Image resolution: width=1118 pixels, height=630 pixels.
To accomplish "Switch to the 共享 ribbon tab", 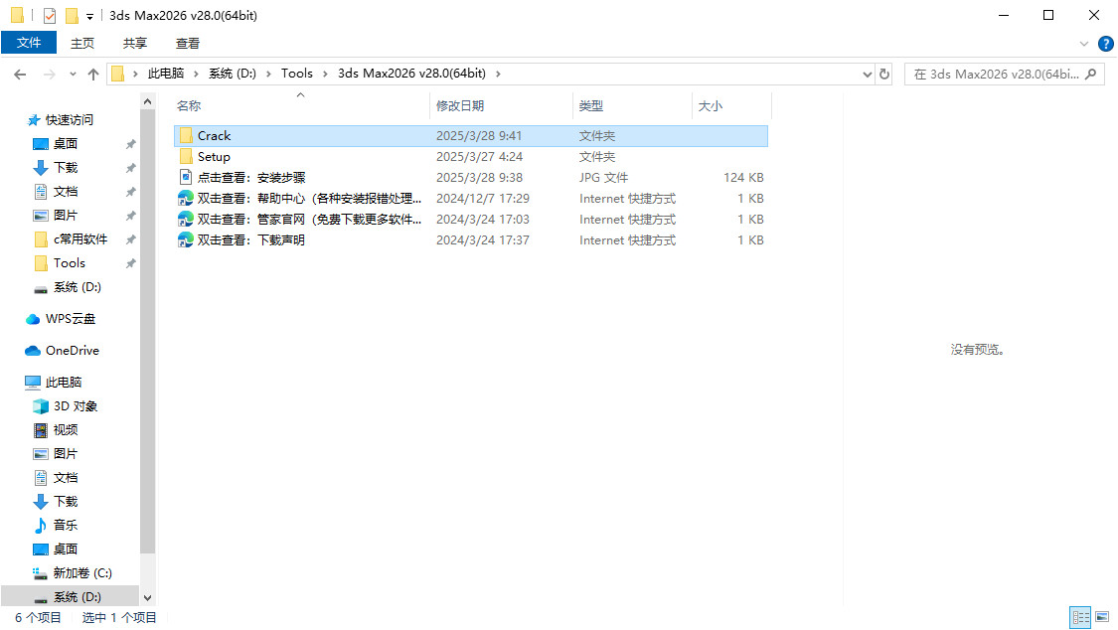I will [x=135, y=43].
